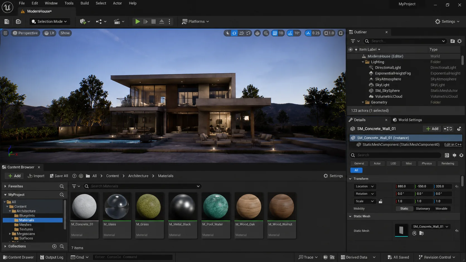This screenshot has height=262, width=466.
Task: Open property matrix table icon in Details
Action: click(447, 155)
